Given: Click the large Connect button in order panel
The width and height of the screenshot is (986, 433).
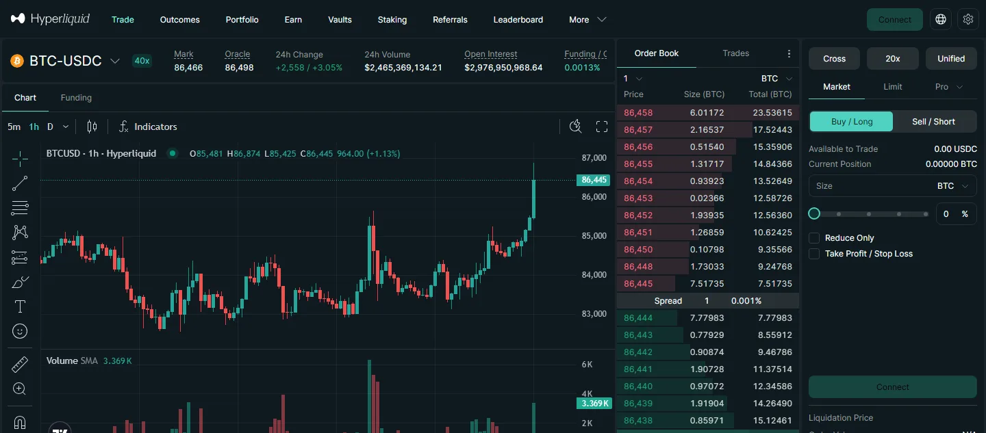Looking at the screenshot, I should click(x=893, y=387).
